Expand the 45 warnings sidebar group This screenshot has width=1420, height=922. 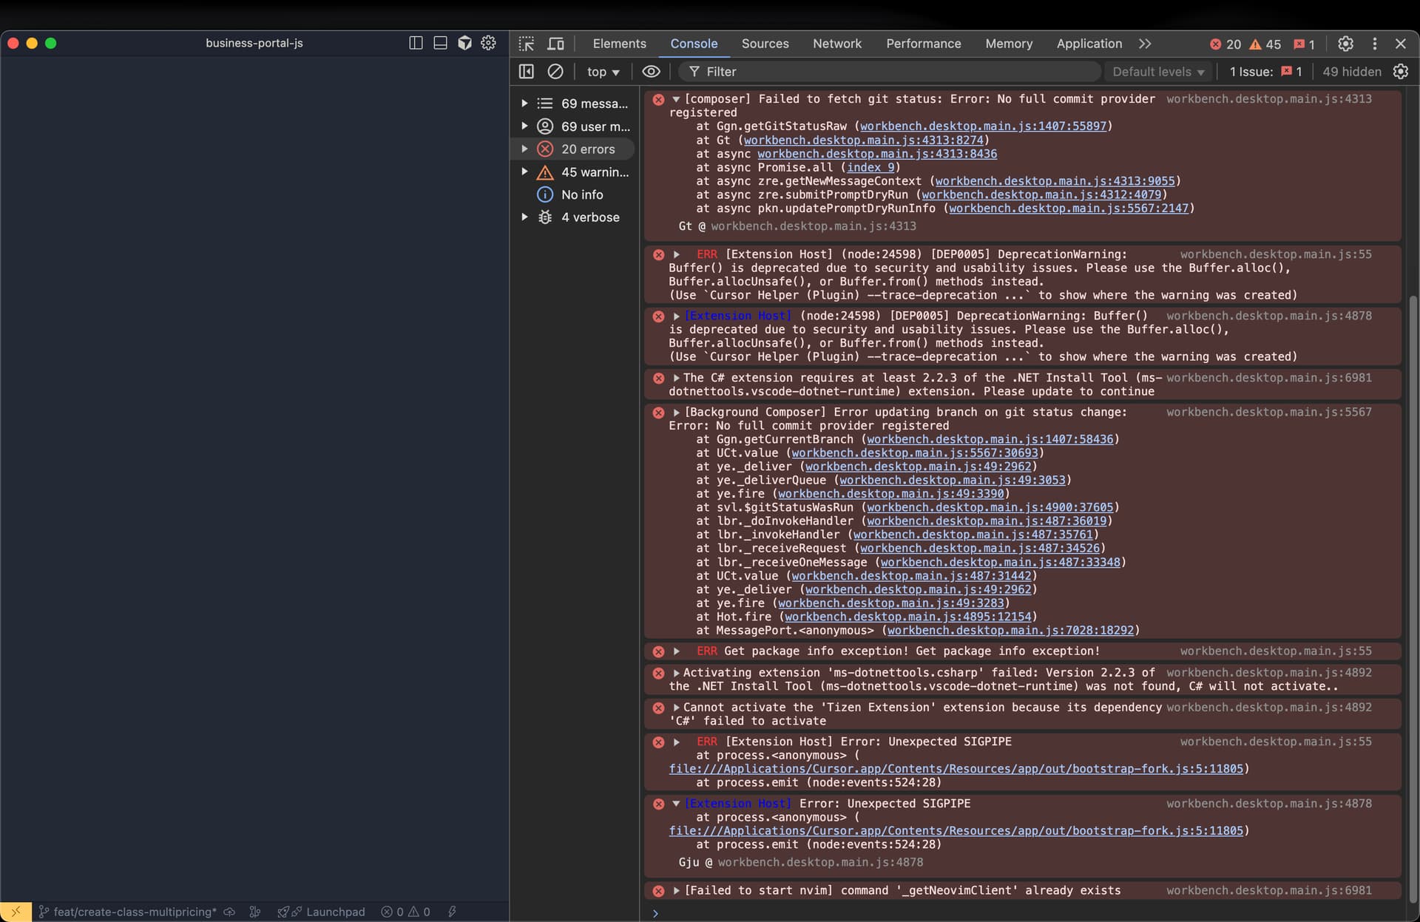[x=524, y=172]
